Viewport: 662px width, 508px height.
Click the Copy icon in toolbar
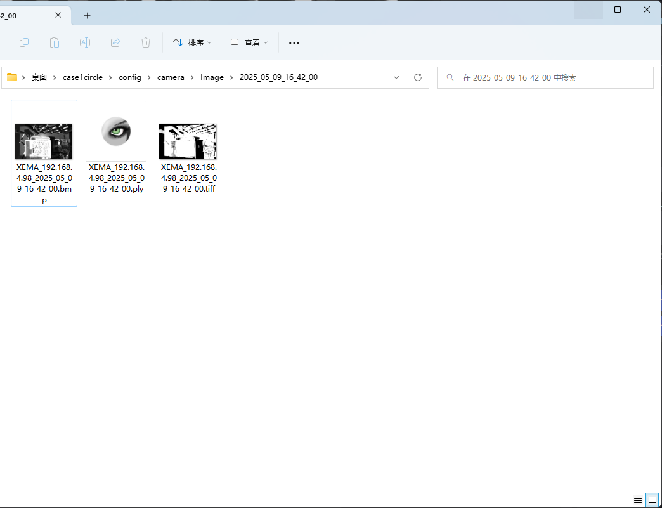pyautogui.click(x=24, y=42)
